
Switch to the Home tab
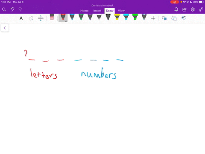coord(85,11)
